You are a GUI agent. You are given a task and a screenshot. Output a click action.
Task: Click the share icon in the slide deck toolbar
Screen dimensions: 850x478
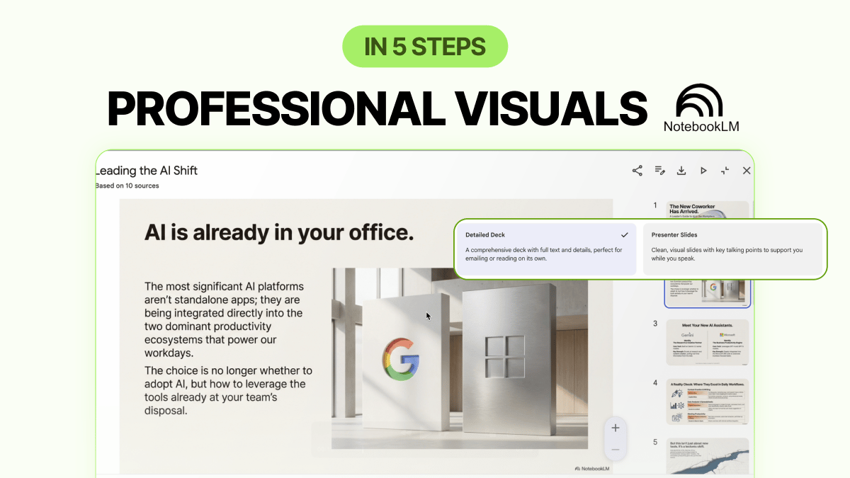click(637, 171)
